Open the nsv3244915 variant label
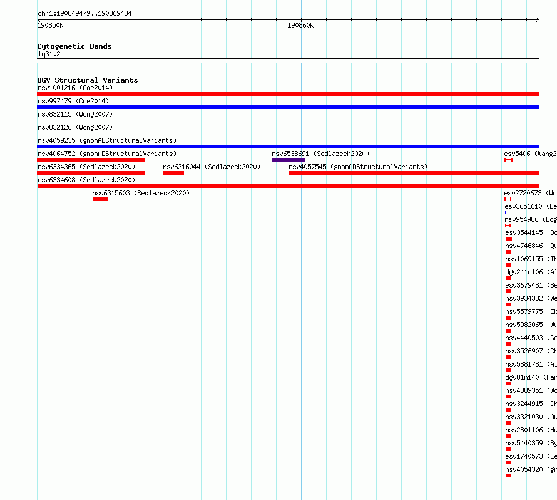Viewport: 557px width, 500px height. tap(531, 404)
